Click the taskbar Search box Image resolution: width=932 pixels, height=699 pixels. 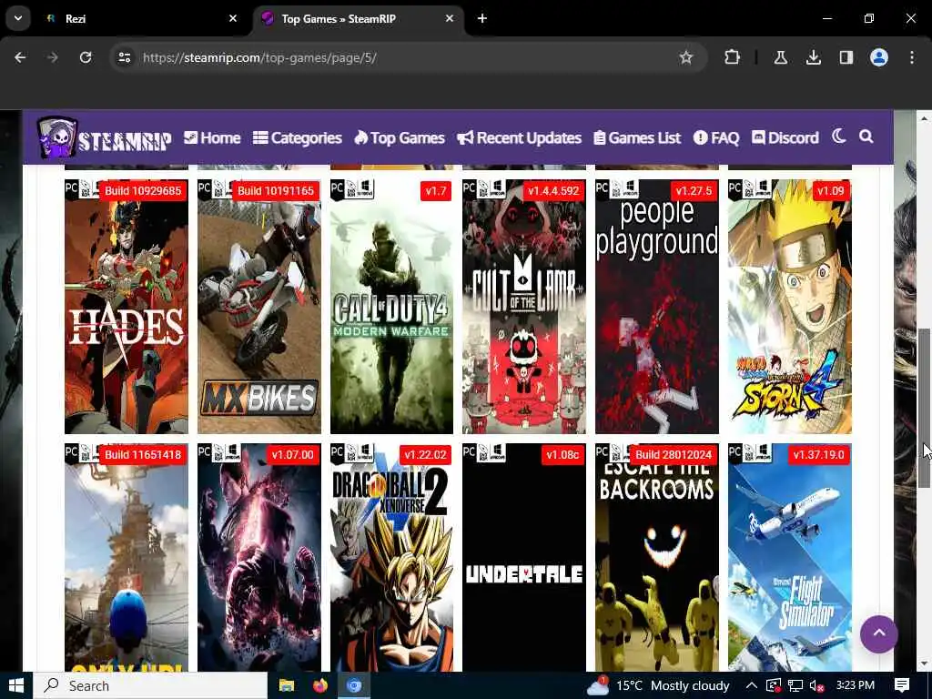(x=150, y=686)
